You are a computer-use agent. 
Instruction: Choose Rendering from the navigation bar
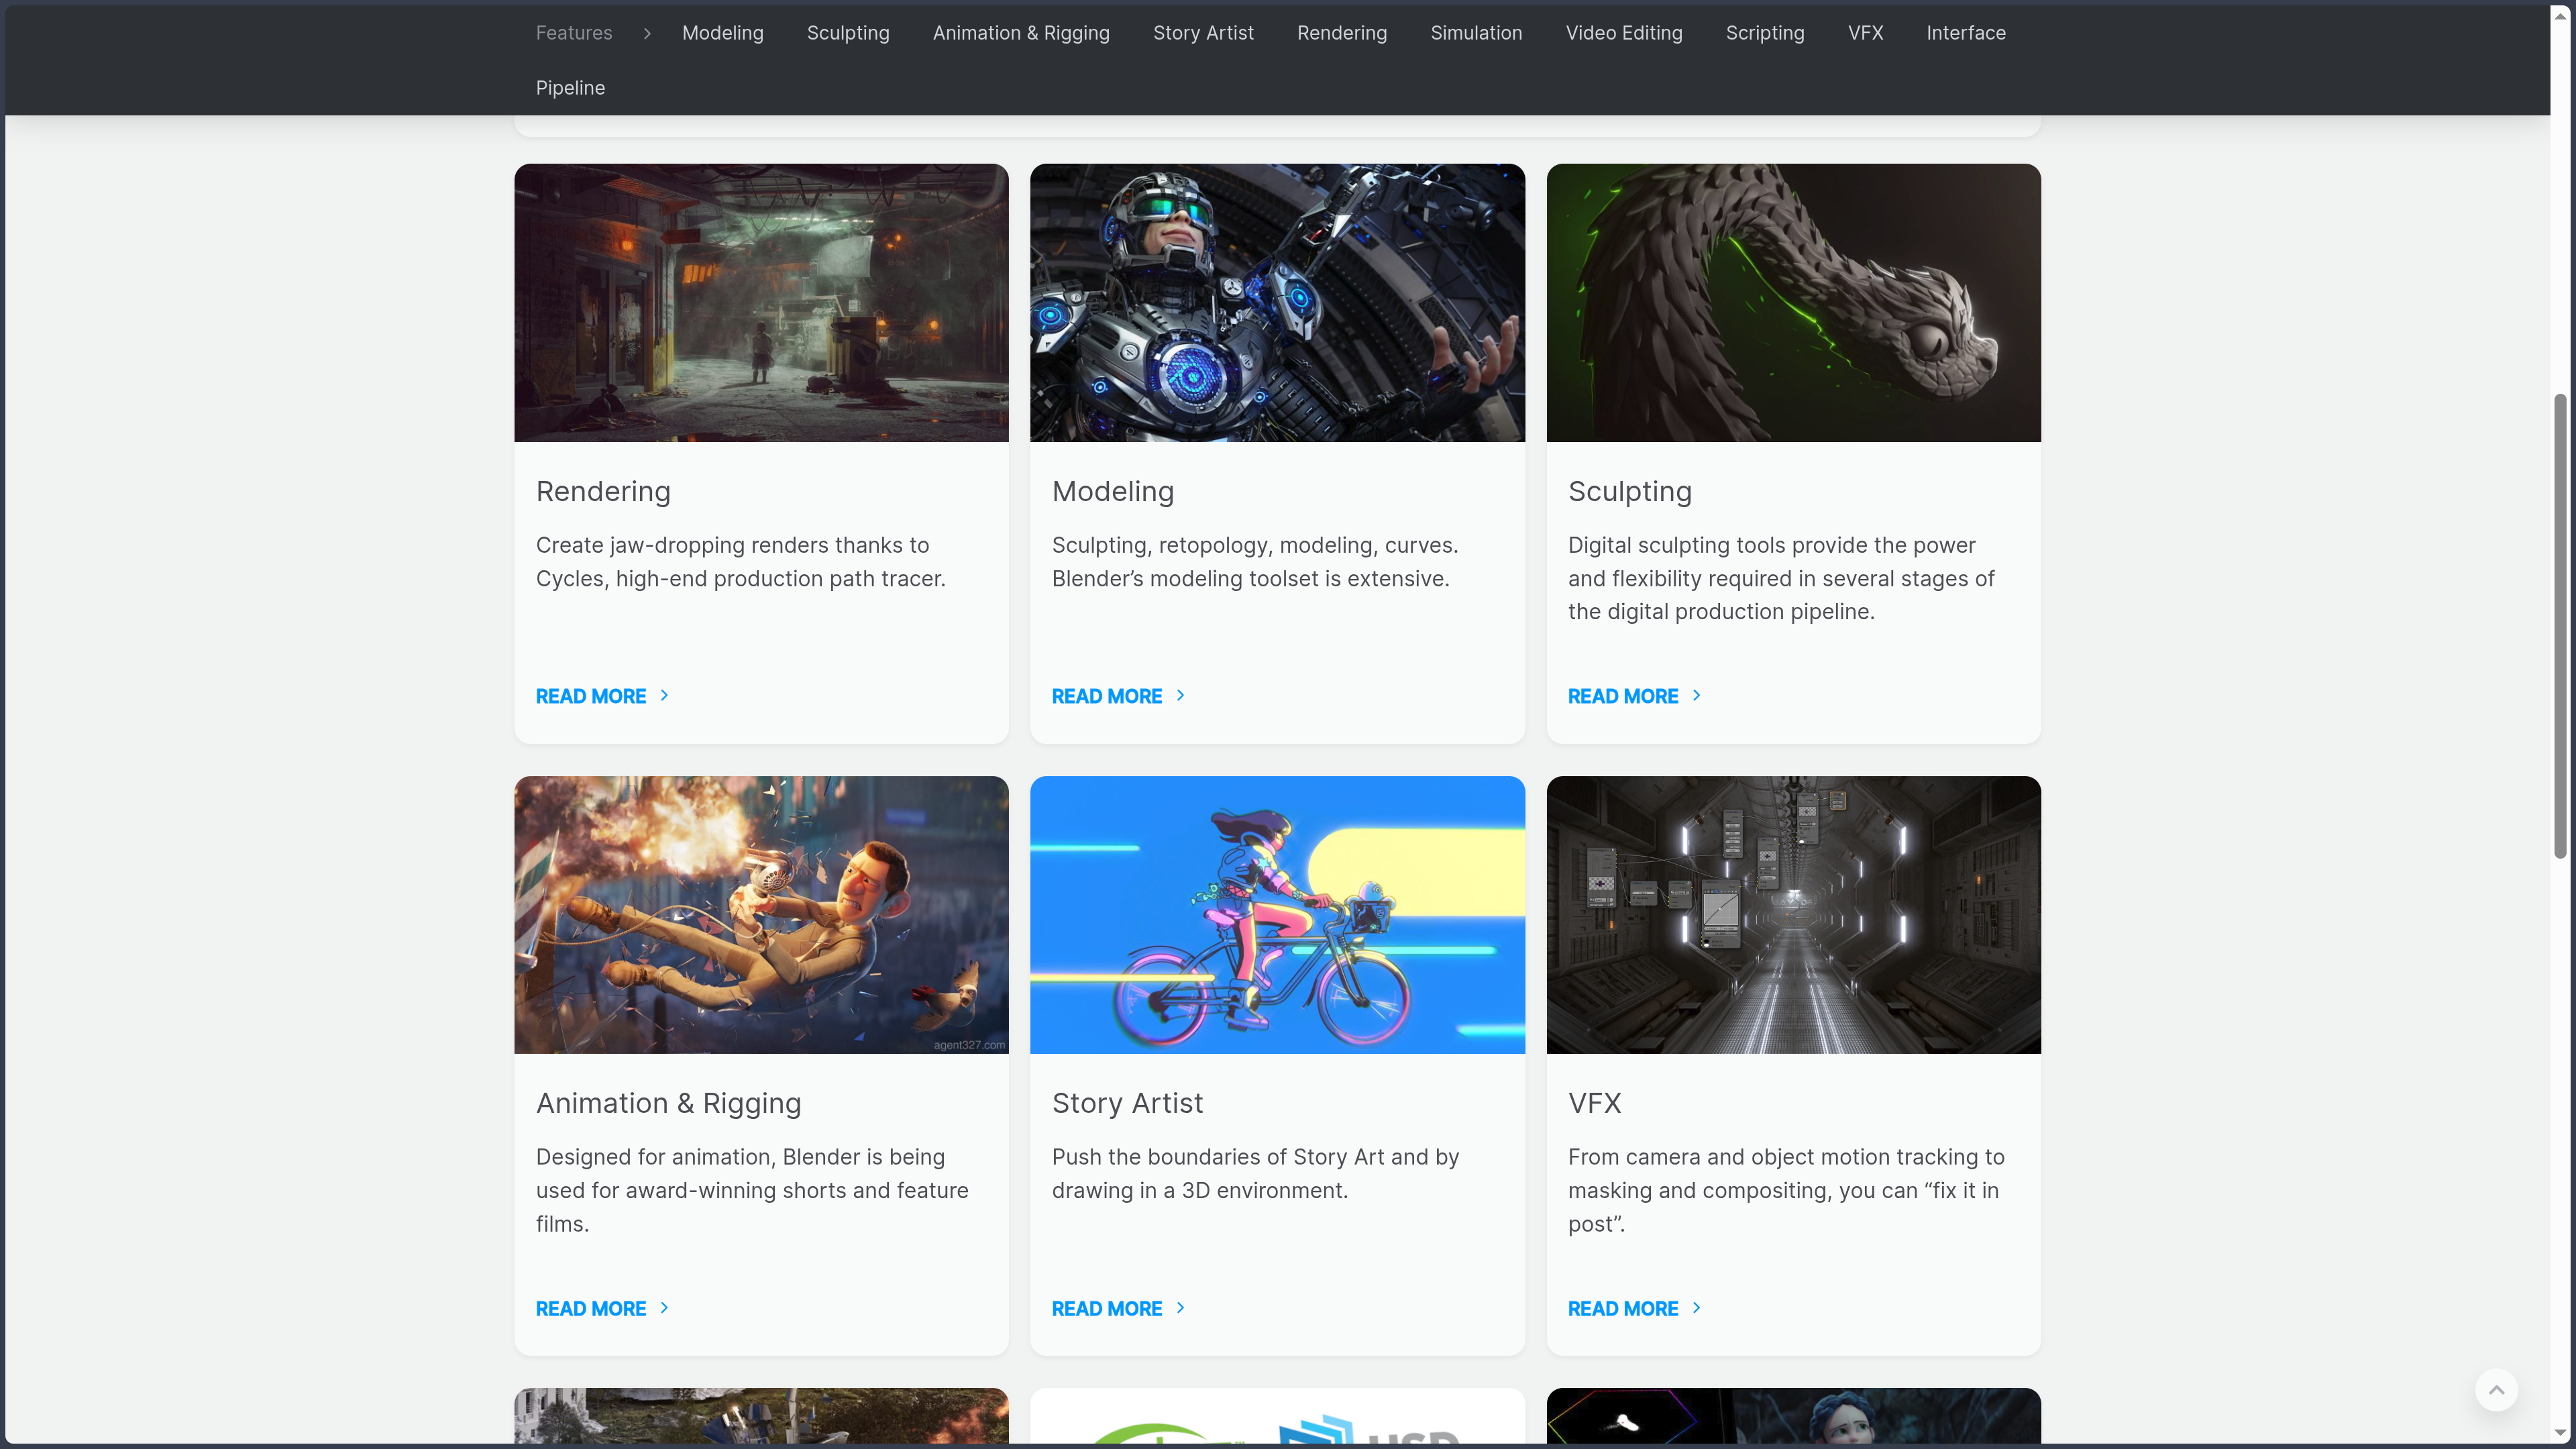[1342, 33]
